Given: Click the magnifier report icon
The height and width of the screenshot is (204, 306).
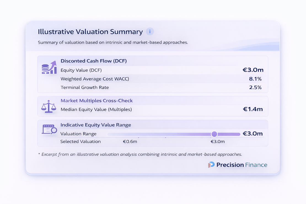Looking at the screenshot, I should coord(49,129).
